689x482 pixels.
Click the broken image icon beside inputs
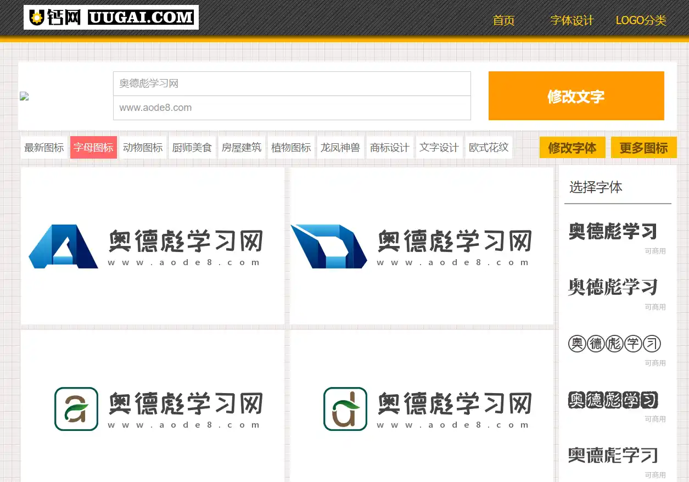pyautogui.click(x=24, y=96)
